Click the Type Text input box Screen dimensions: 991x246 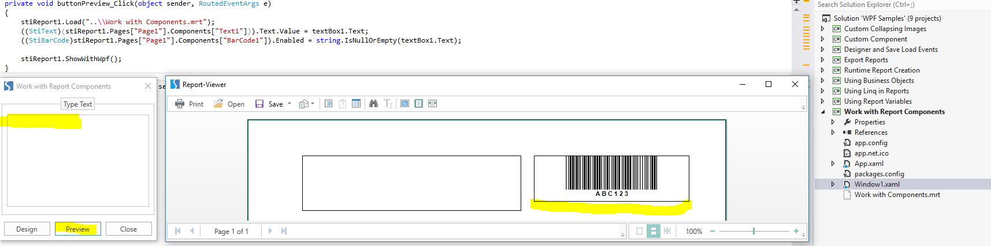tap(78, 161)
